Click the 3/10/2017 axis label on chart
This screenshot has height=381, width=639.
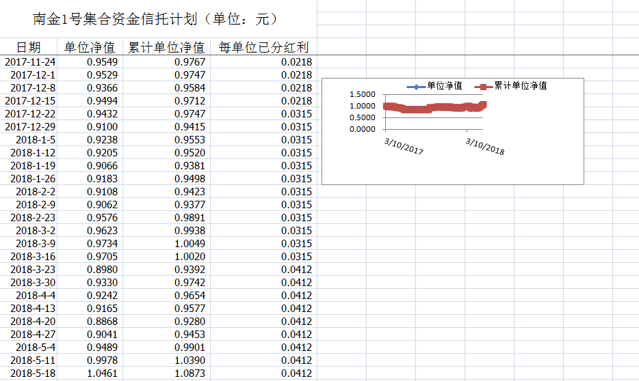click(x=404, y=145)
